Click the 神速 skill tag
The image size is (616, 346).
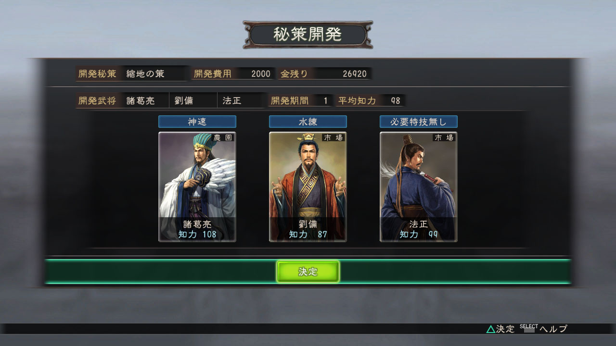pyautogui.click(x=197, y=122)
